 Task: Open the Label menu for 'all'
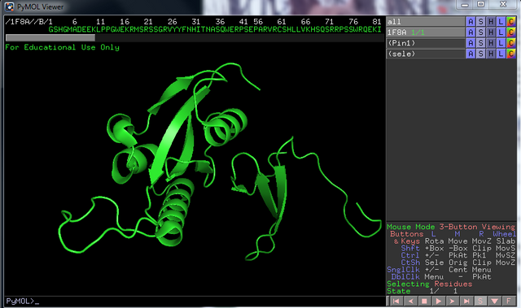(x=501, y=22)
